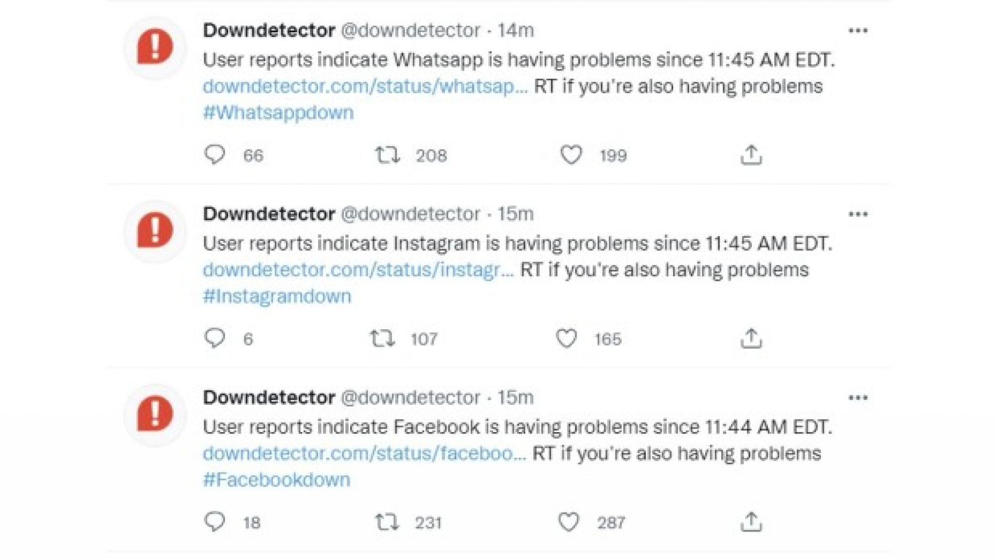Reply to the Facebook outage tweet
Image resolution: width=996 pixels, height=559 pixels.
coord(214,522)
